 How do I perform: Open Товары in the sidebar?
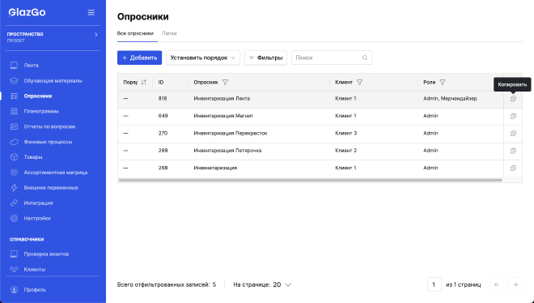click(x=33, y=157)
